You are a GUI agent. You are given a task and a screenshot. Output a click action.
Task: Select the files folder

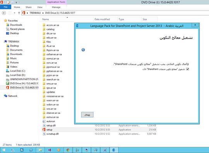49,42
